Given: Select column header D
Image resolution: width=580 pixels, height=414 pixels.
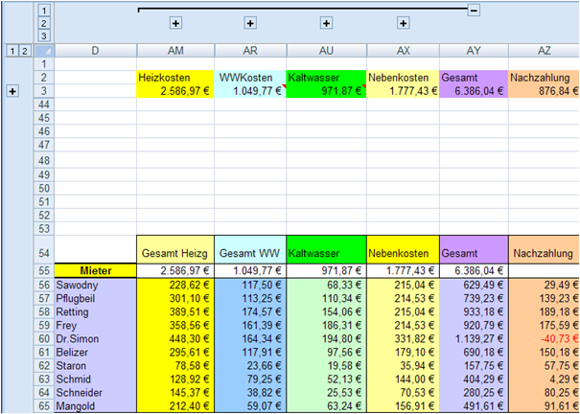Looking at the screenshot, I should click(x=96, y=50).
